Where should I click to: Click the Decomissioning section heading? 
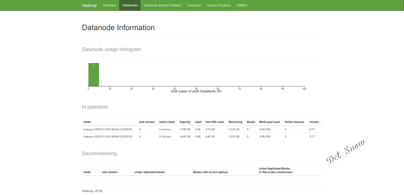pos(99,153)
